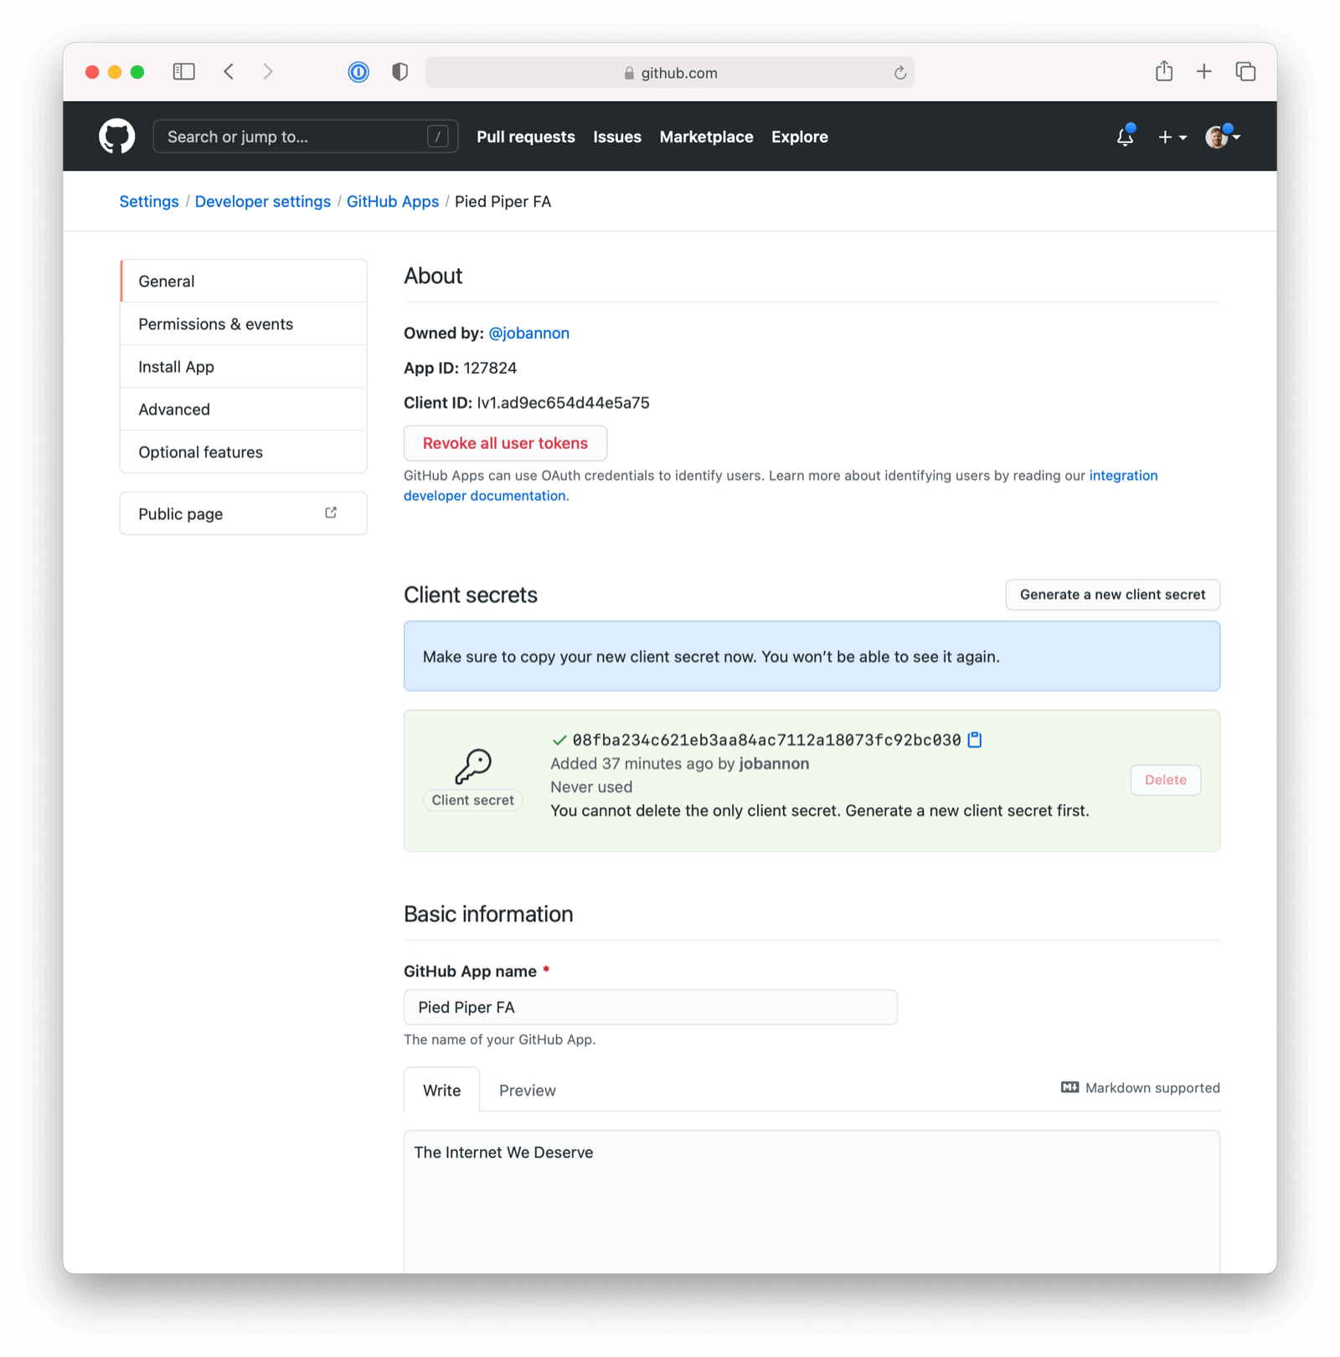The height and width of the screenshot is (1357, 1340).
Task: Open the @jobannon owner link
Action: 528,333
